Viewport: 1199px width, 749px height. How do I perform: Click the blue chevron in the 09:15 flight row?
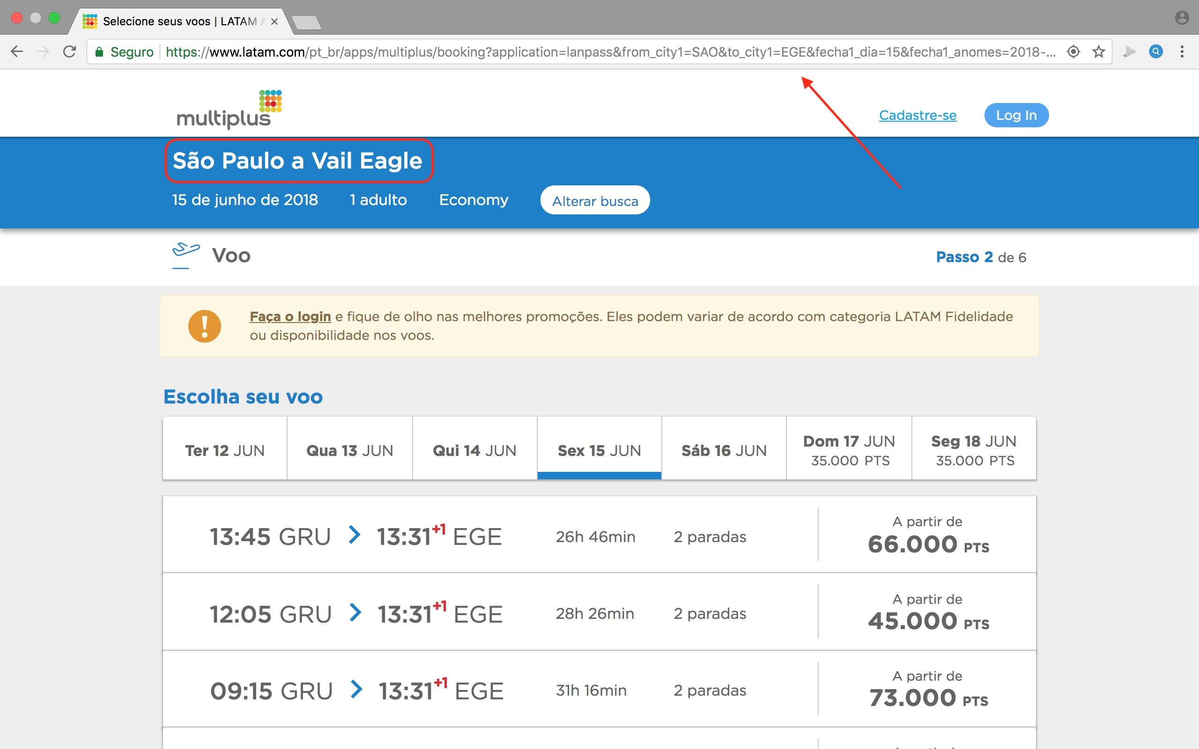point(356,689)
